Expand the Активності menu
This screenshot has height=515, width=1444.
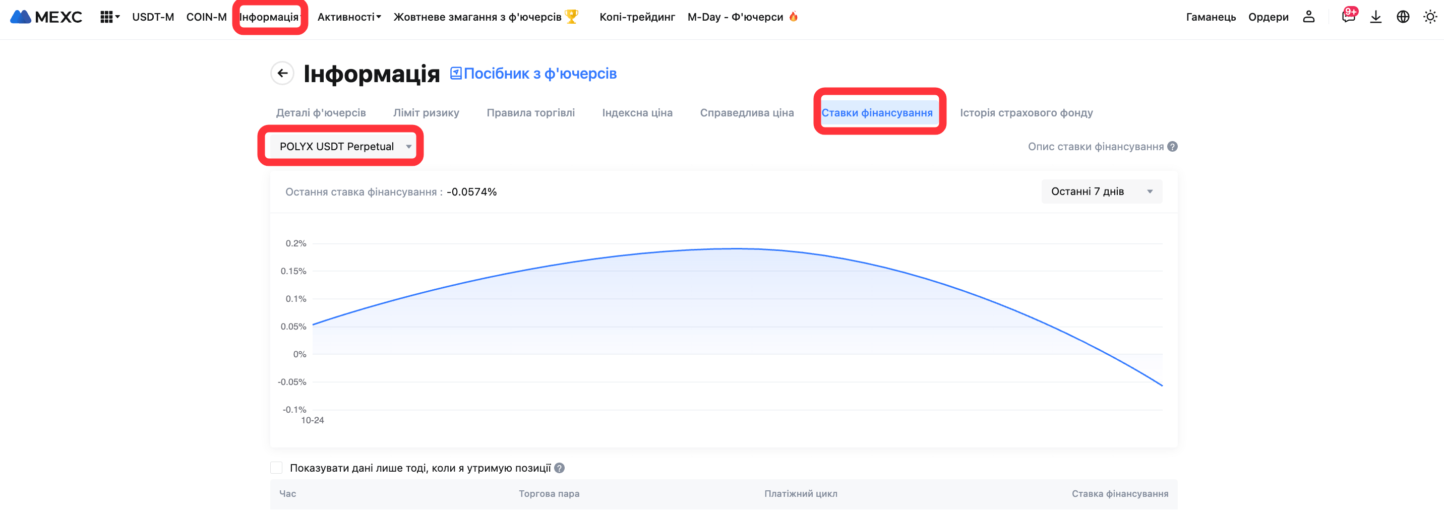[349, 17]
